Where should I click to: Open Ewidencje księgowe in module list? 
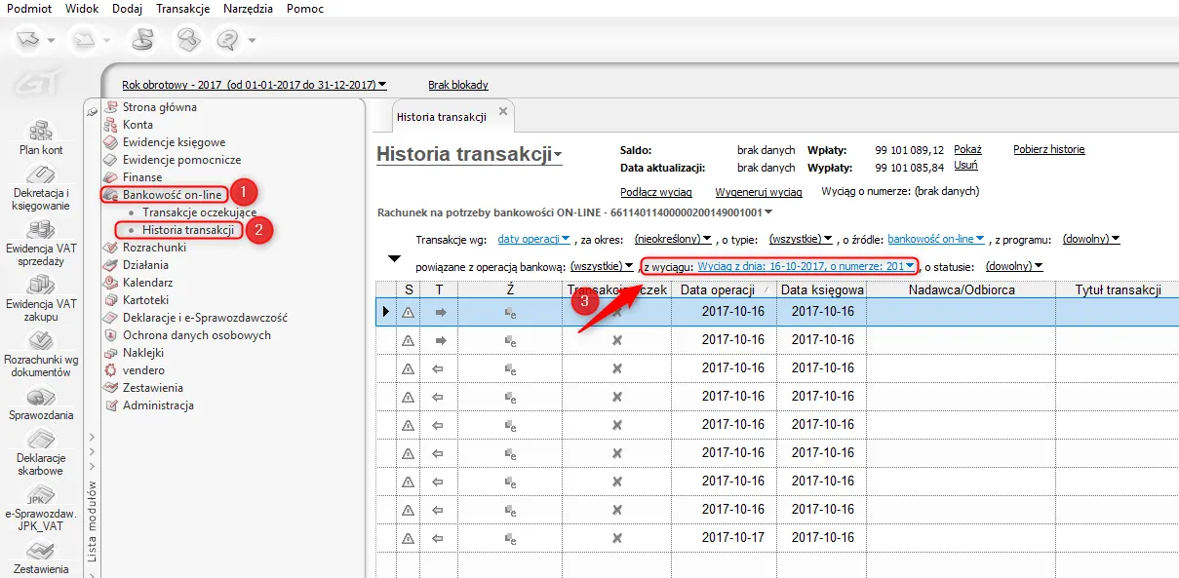tap(174, 142)
